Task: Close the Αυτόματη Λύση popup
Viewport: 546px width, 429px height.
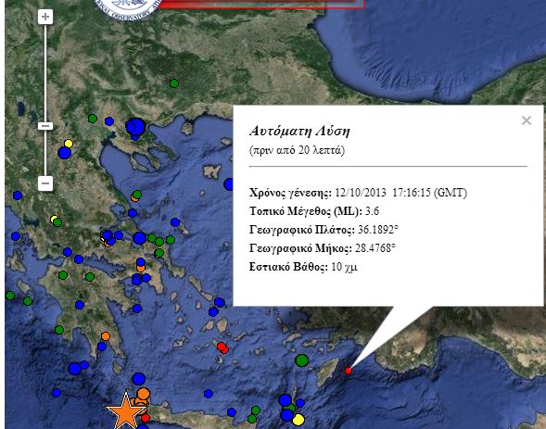Action: click(x=527, y=120)
